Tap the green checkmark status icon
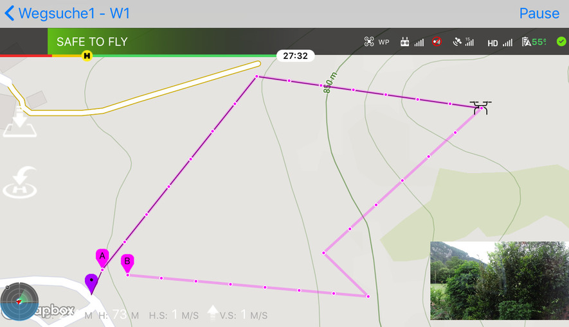 561,42
